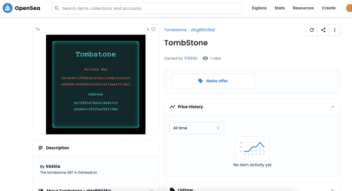Image resolution: width=352 pixels, height=191 pixels.
Task: Collapse the Price History section chevron
Action: (332, 107)
